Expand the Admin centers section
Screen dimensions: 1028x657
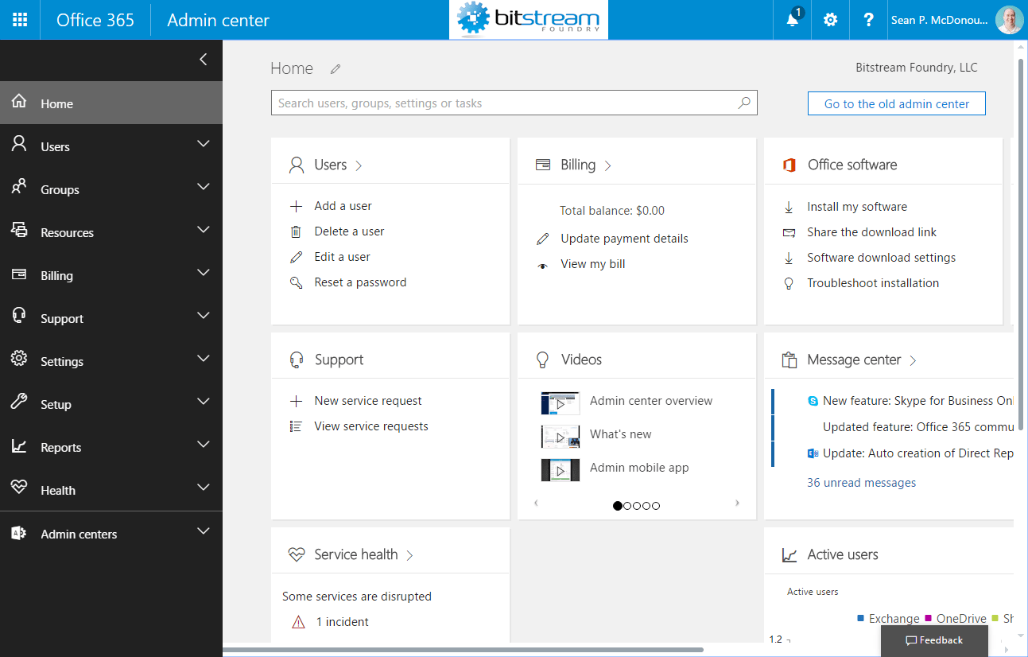tap(203, 534)
